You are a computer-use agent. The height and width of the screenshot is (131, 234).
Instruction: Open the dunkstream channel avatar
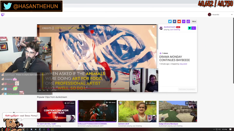click(161, 28)
